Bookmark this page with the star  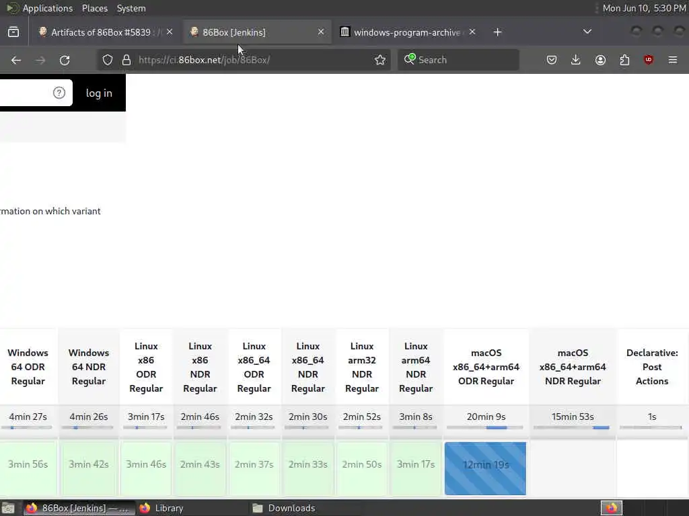coord(380,60)
